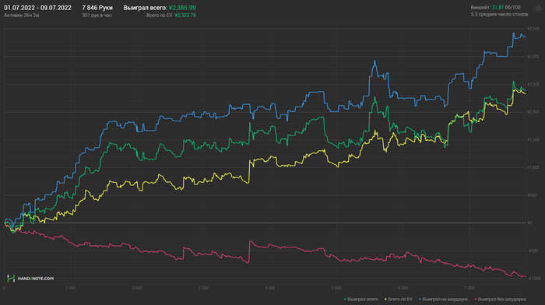Click the winrate value 31.87
545x305 pixels.
point(498,7)
